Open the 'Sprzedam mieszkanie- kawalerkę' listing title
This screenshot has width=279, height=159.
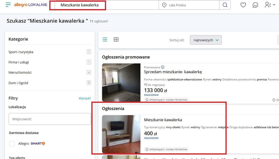click(x=173, y=72)
